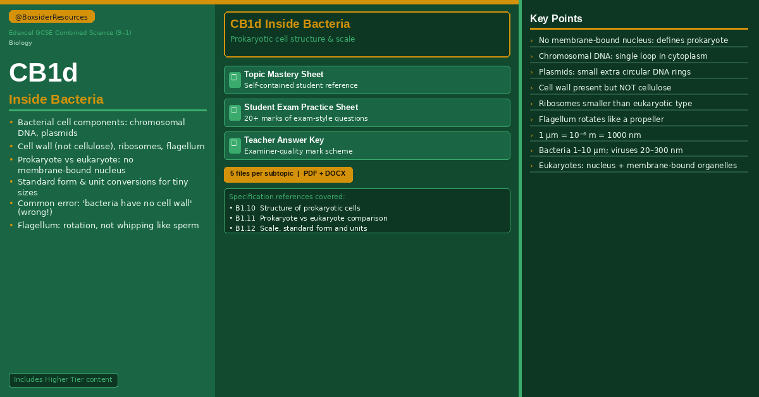Screen dimensions: 759x397
Task: Click the orange 'Inside Bacteria' left subtitle
Action: (x=56, y=99)
